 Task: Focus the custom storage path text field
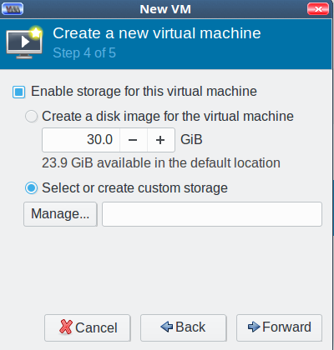212,214
